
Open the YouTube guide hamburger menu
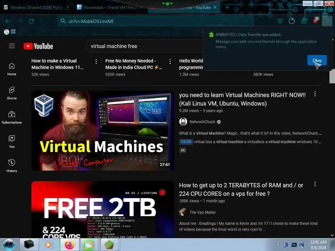pyautogui.click(x=12, y=46)
